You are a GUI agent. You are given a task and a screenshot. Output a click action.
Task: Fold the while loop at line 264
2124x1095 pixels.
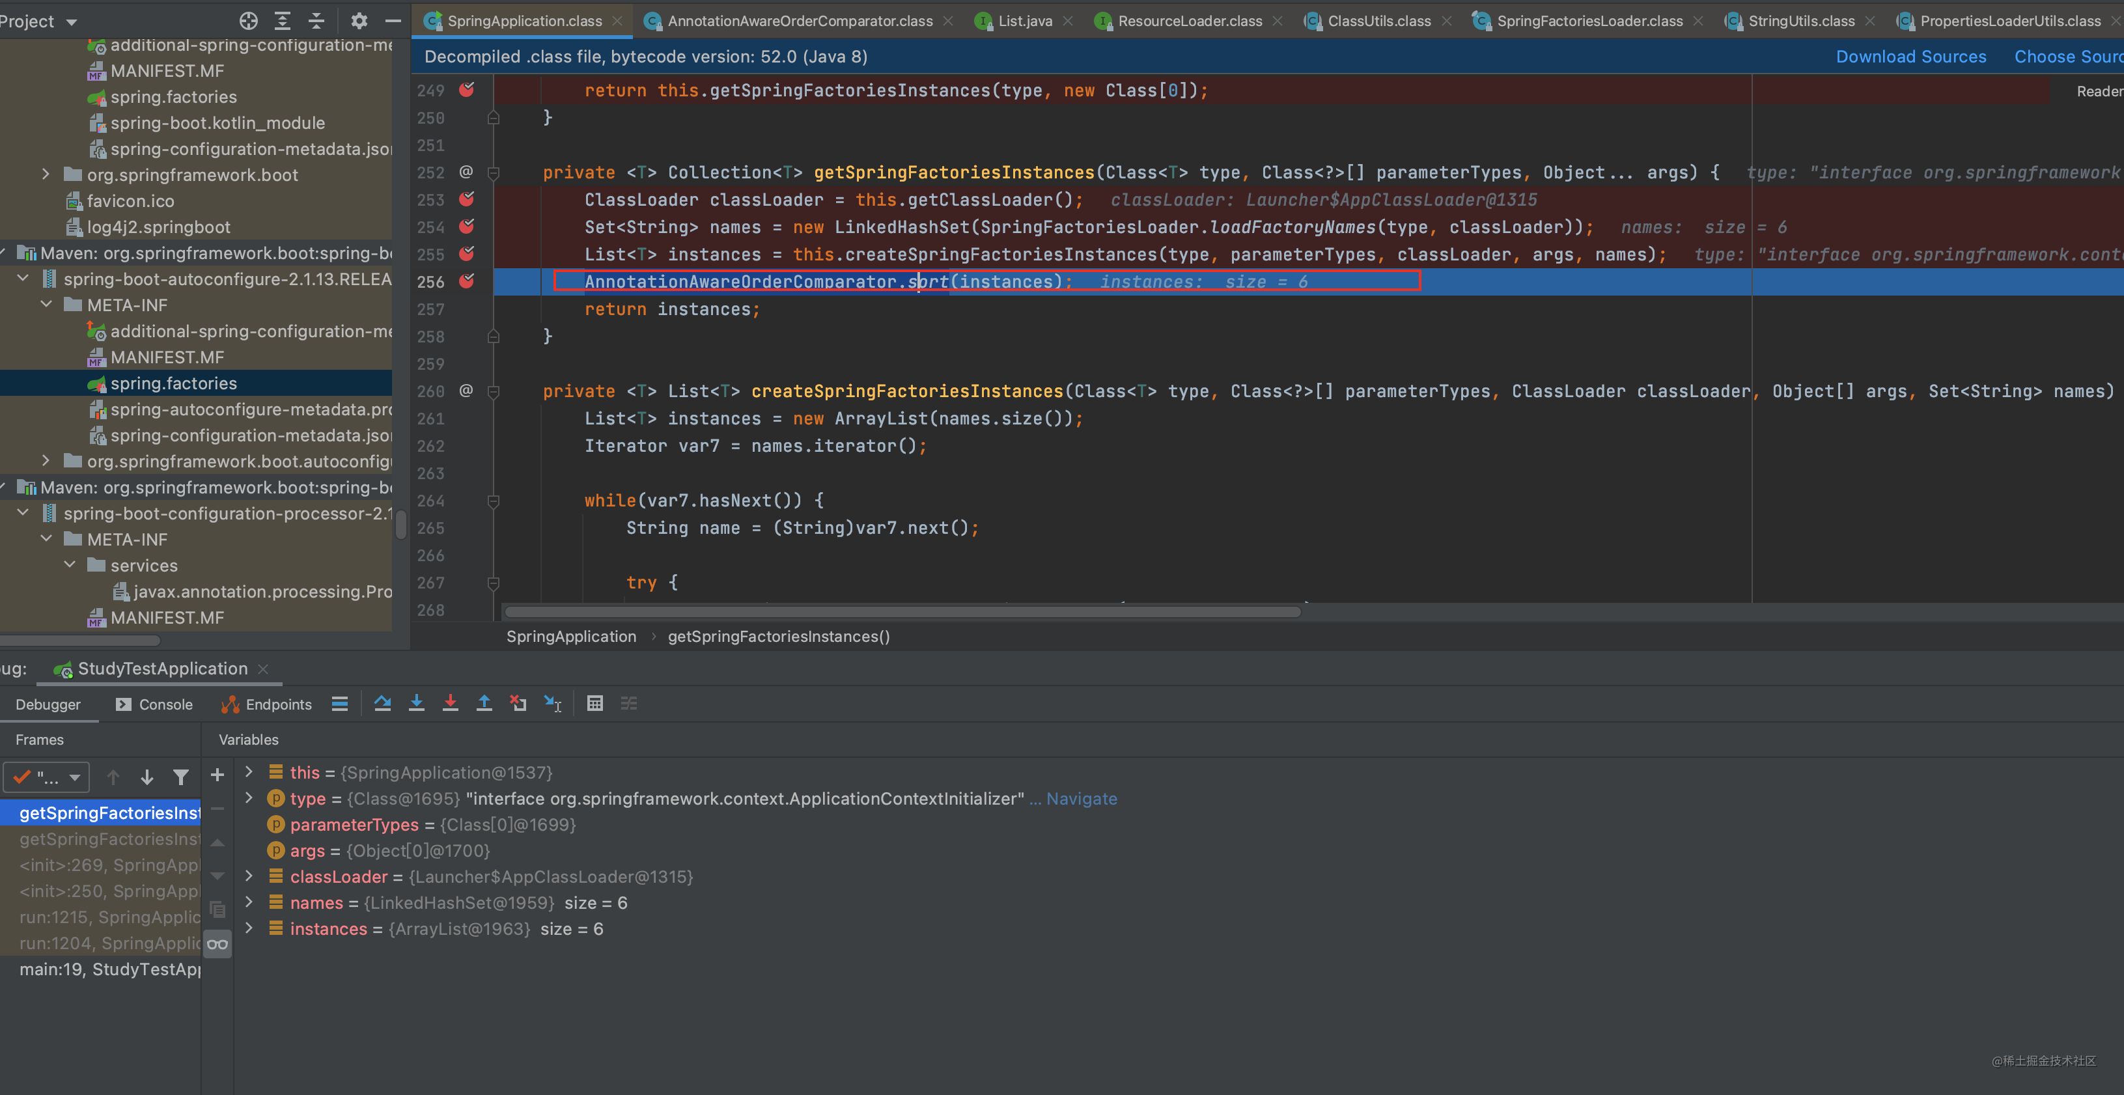tap(493, 501)
